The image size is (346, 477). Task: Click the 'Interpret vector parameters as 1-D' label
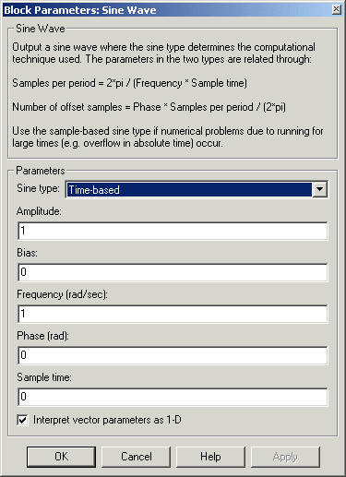(107, 420)
